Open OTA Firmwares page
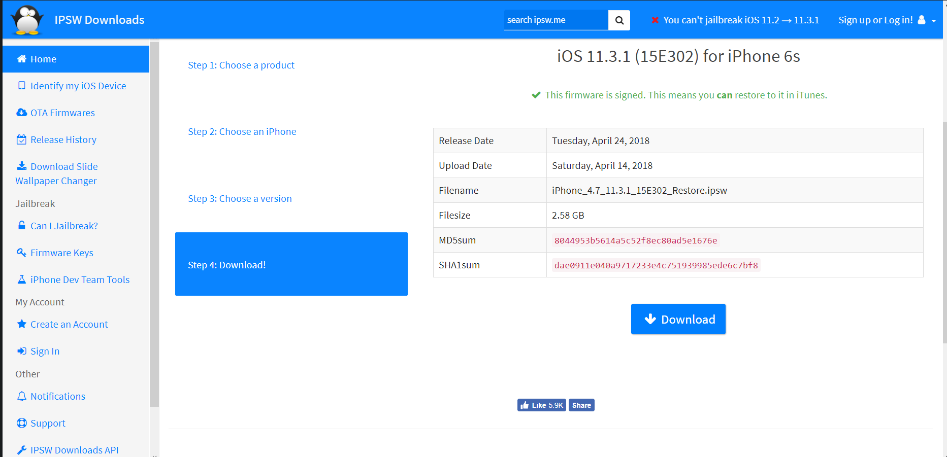 [x=62, y=113]
